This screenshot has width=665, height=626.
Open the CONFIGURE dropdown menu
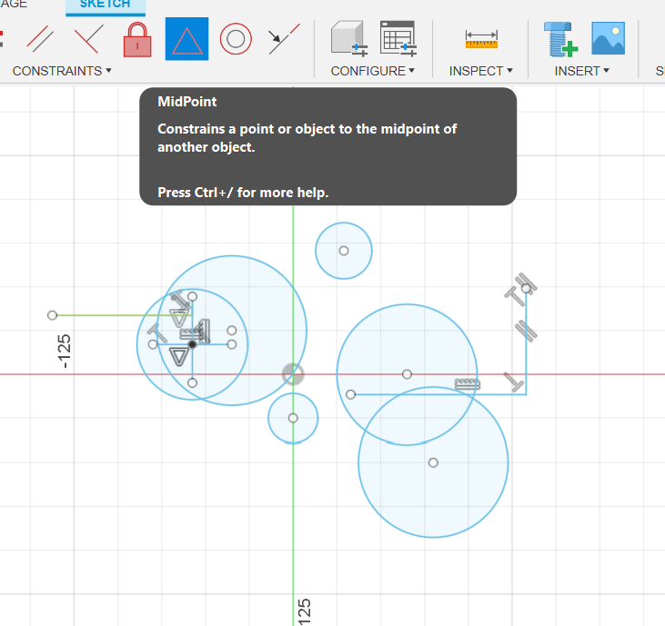[x=372, y=71]
